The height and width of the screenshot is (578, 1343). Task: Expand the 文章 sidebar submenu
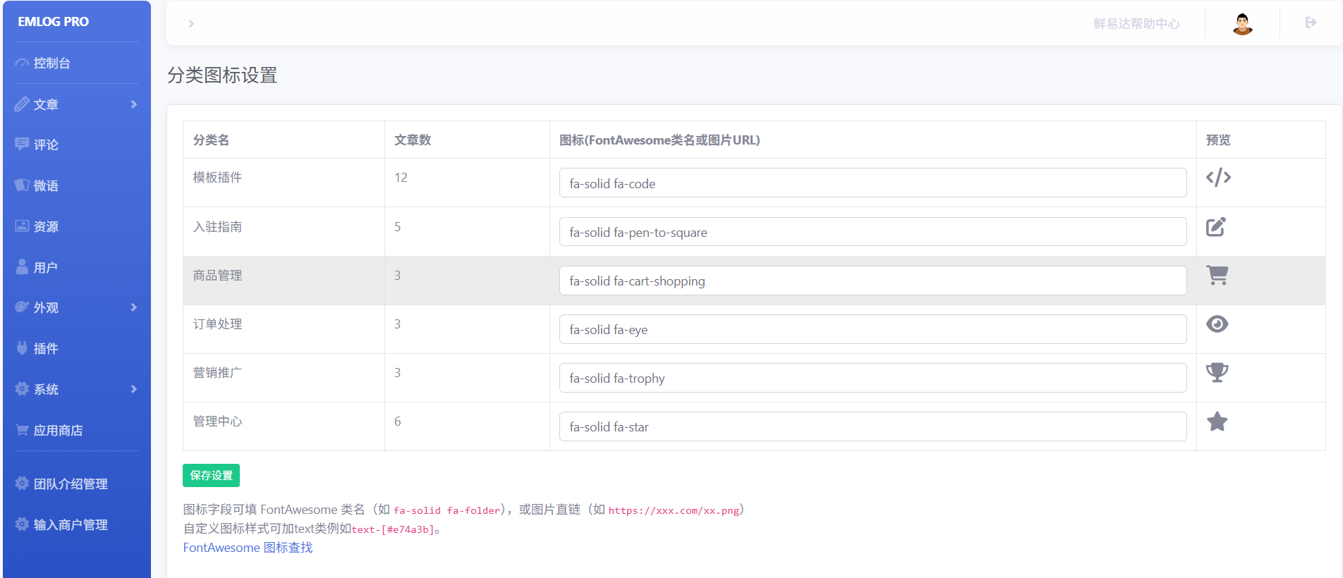click(76, 104)
